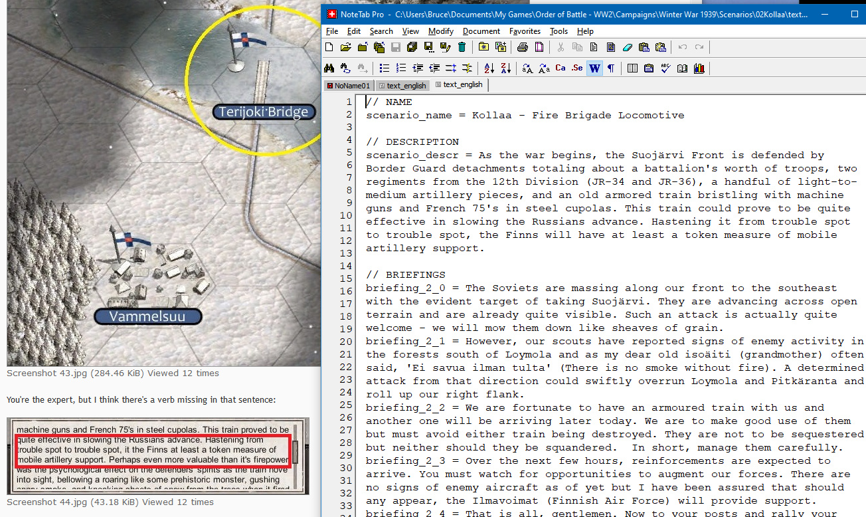Create a new document with the blank page icon
This screenshot has height=517, width=866.
click(x=329, y=47)
